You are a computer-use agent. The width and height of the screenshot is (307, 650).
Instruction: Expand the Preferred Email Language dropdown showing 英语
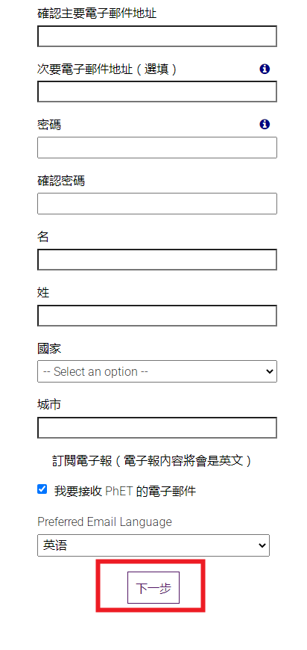click(153, 545)
